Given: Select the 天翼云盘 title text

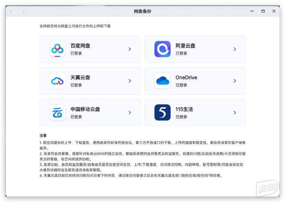Looking at the screenshot, I should pyautogui.click(x=80, y=77).
